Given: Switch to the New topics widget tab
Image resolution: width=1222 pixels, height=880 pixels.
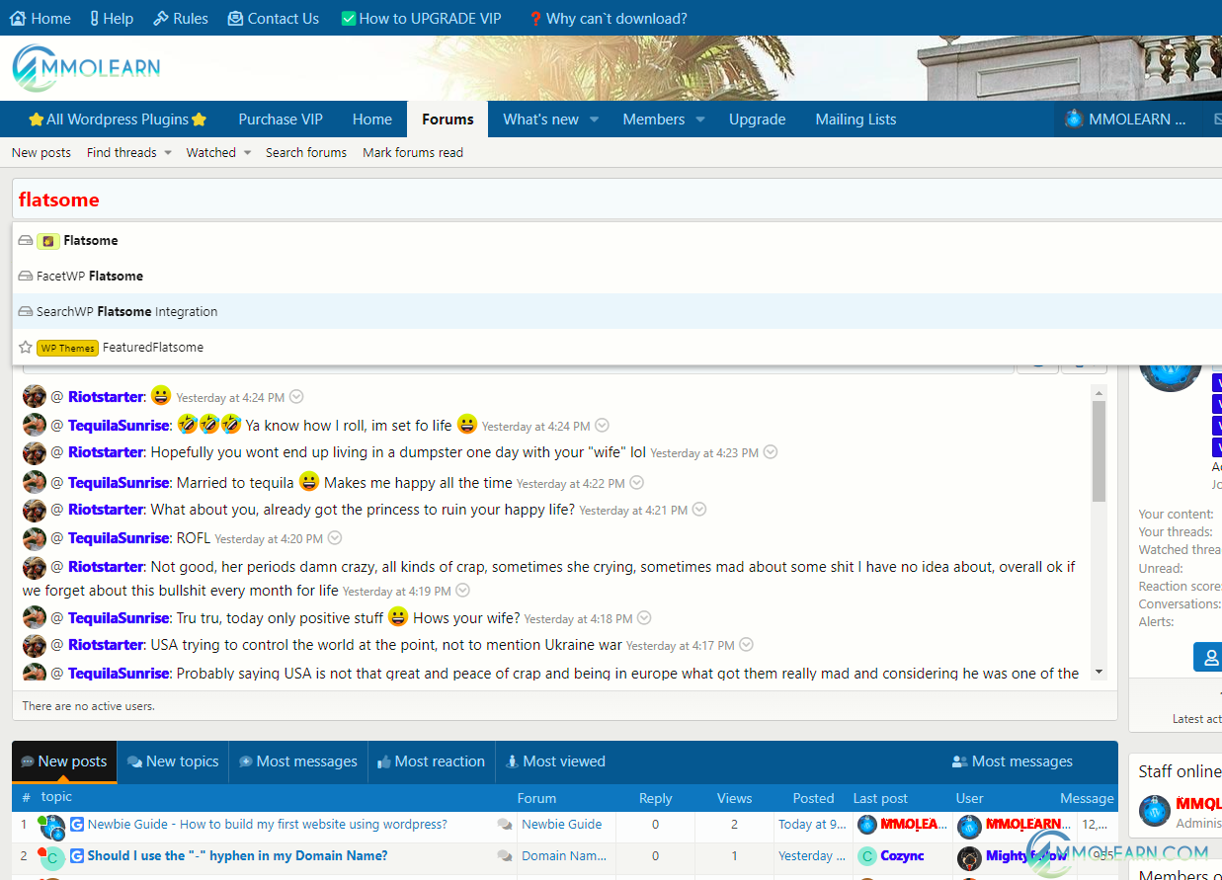Looking at the screenshot, I should (173, 761).
